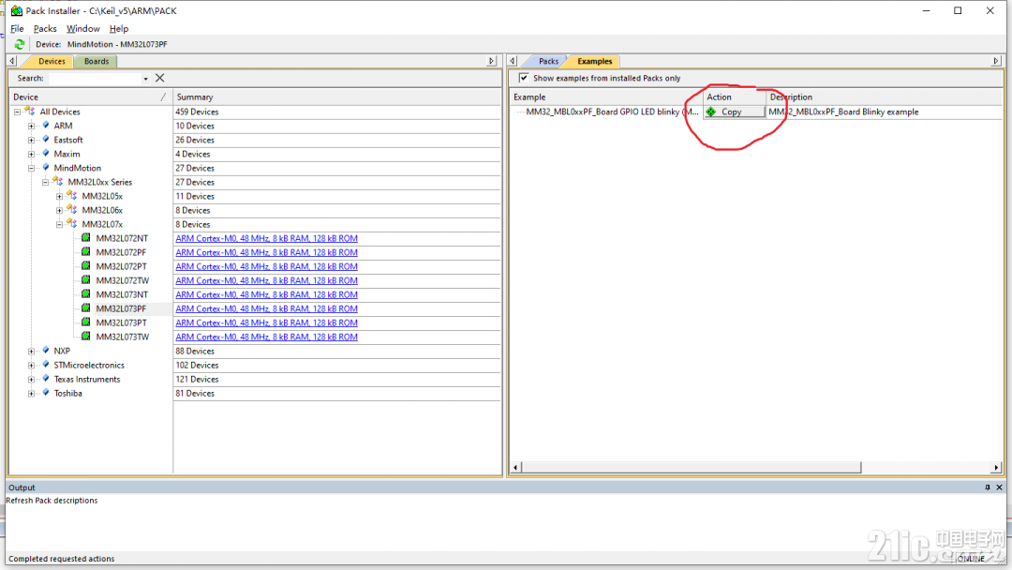The width and height of the screenshot is (1012, 570).
Task: Collapse the All Devices tree node
Action: click(18, 112)
